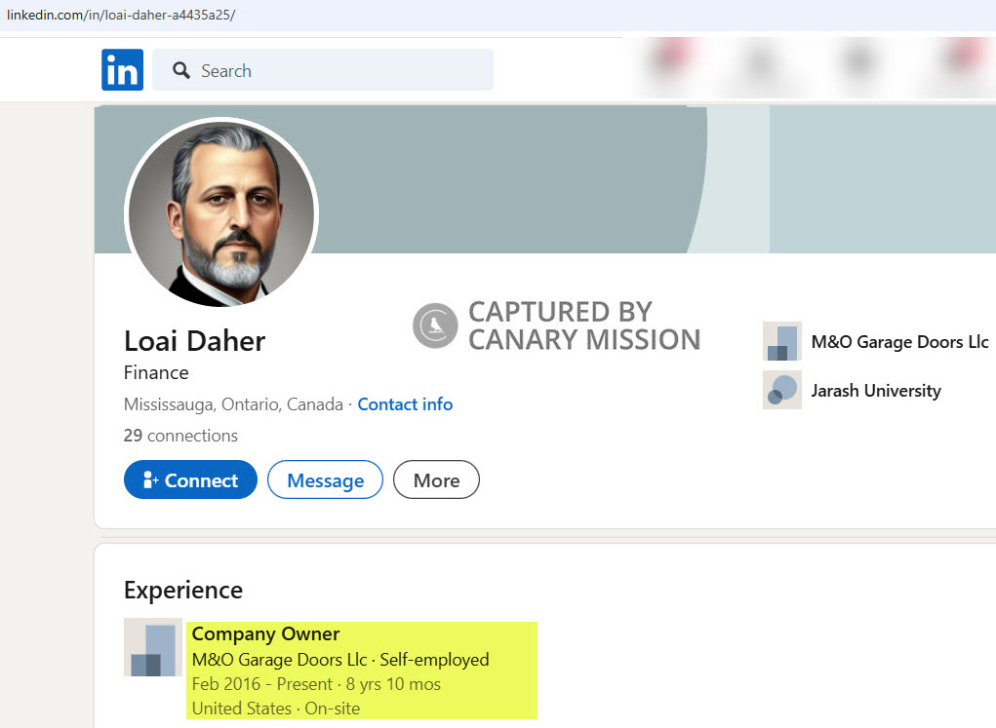The height and width of the screenshot is (728, 996).
Task: View the 29 connections link
Action: pos(180,436)
